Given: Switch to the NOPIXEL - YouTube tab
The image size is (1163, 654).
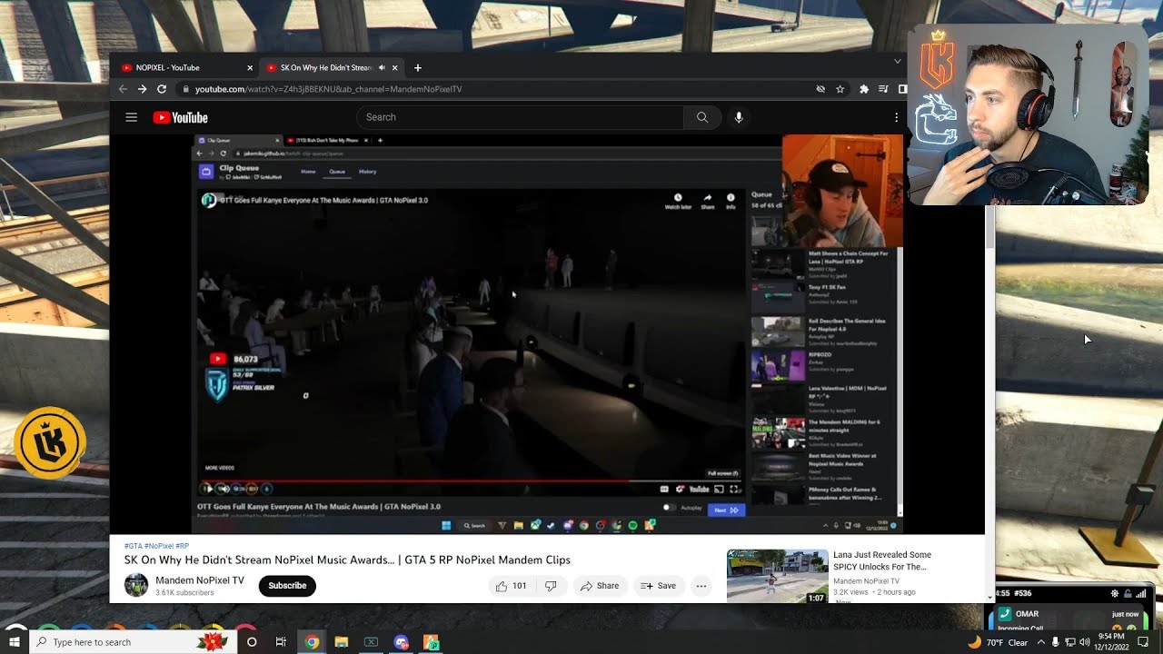Looking at the screenshot, I should point(186,67).
